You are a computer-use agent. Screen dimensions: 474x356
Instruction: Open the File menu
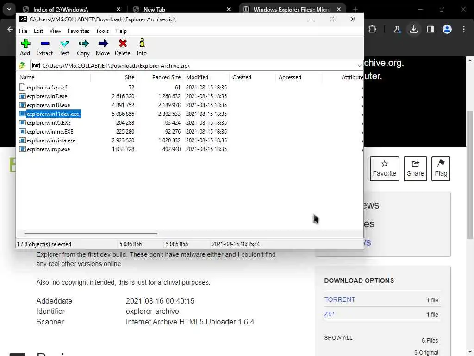[23, 31]
